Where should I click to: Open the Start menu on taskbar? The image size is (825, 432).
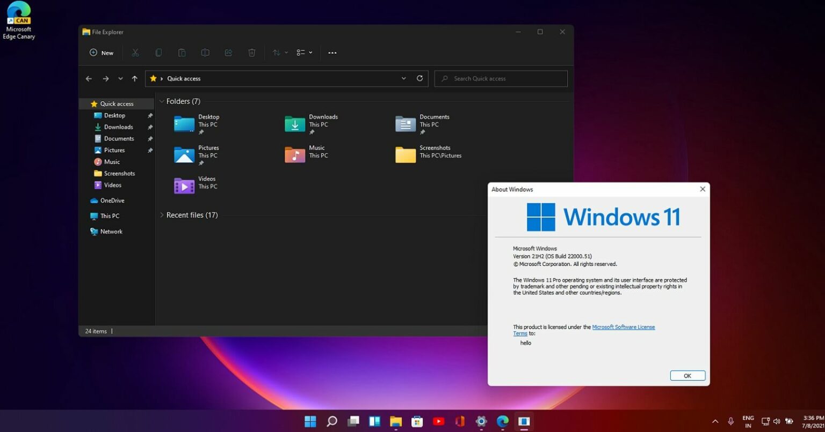click(310, 421)
